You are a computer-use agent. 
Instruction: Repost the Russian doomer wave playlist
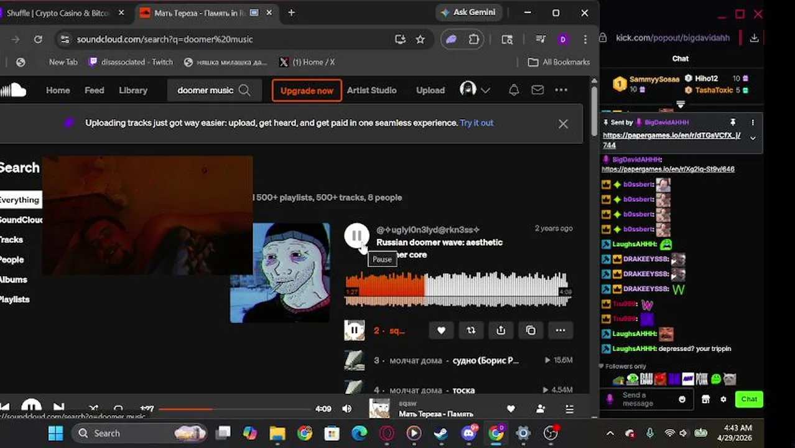tap(471, 330)
